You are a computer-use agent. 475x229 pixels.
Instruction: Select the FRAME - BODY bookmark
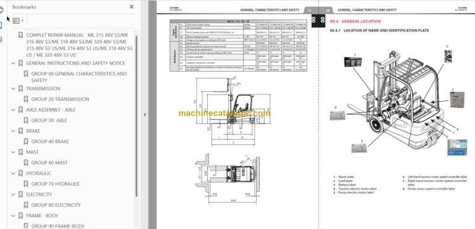tap(42, 215)
